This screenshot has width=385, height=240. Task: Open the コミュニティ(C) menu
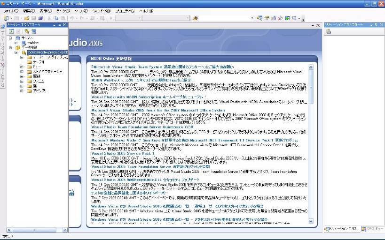pyautogui.click(x=125, y=11)
